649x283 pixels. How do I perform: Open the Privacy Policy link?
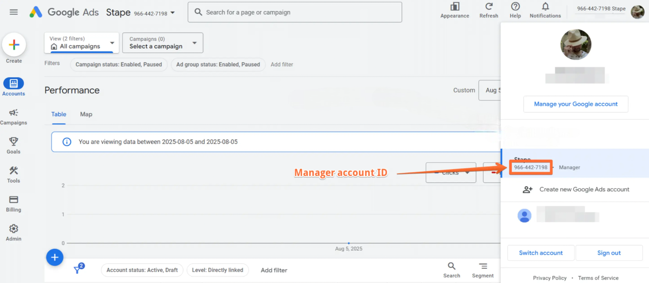tap(550, 278)
